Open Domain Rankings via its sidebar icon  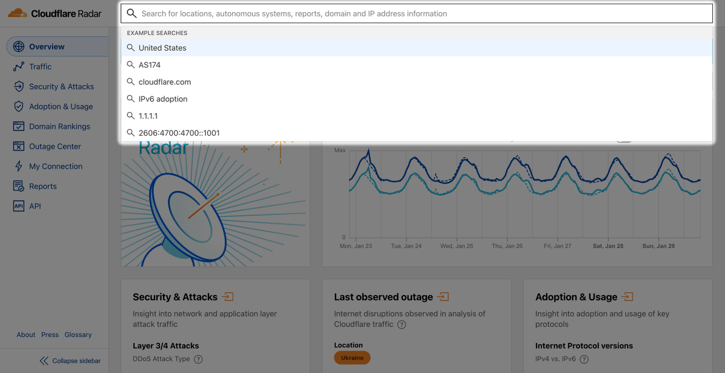click(x=18, y=126)
